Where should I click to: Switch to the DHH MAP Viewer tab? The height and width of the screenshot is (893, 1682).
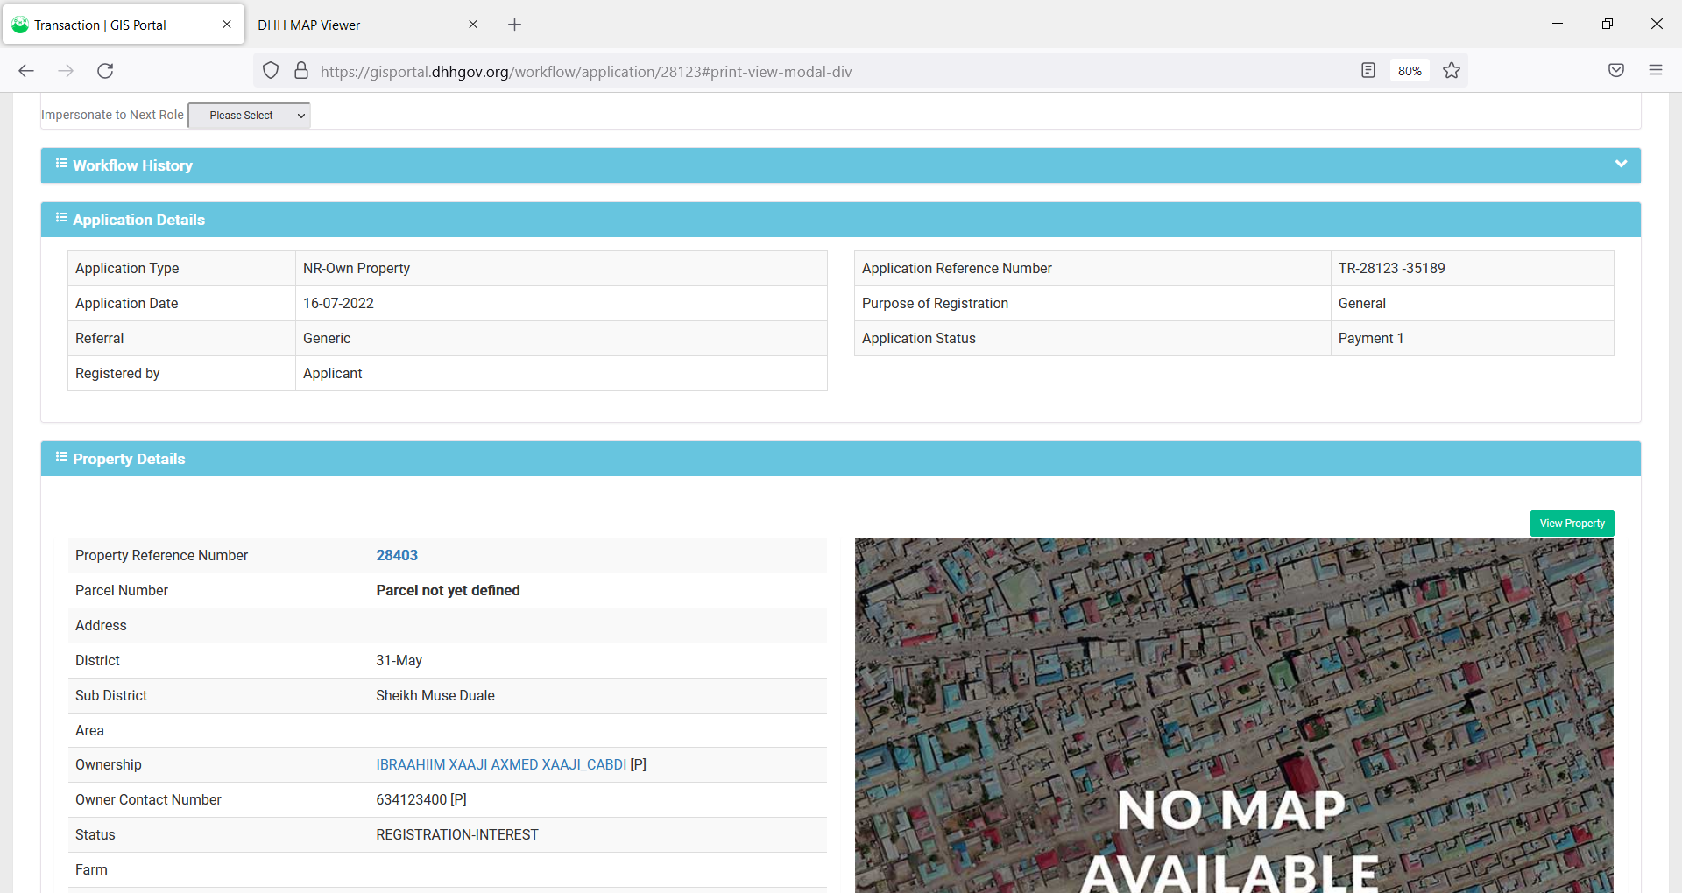367,25
